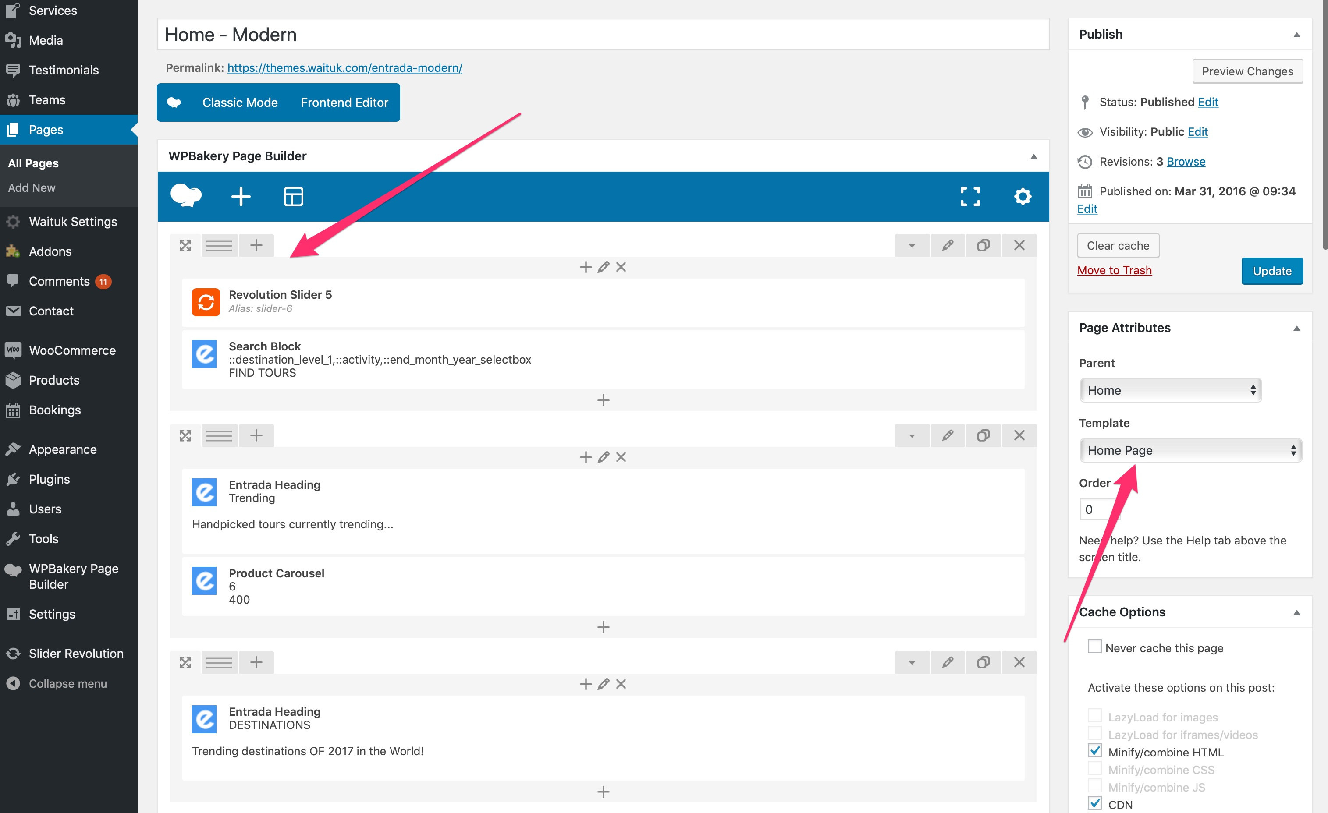This screenshot has width=1328, height=813.
Task: Clone the first row with duplicate icon
Action: (x=983, y=246)
